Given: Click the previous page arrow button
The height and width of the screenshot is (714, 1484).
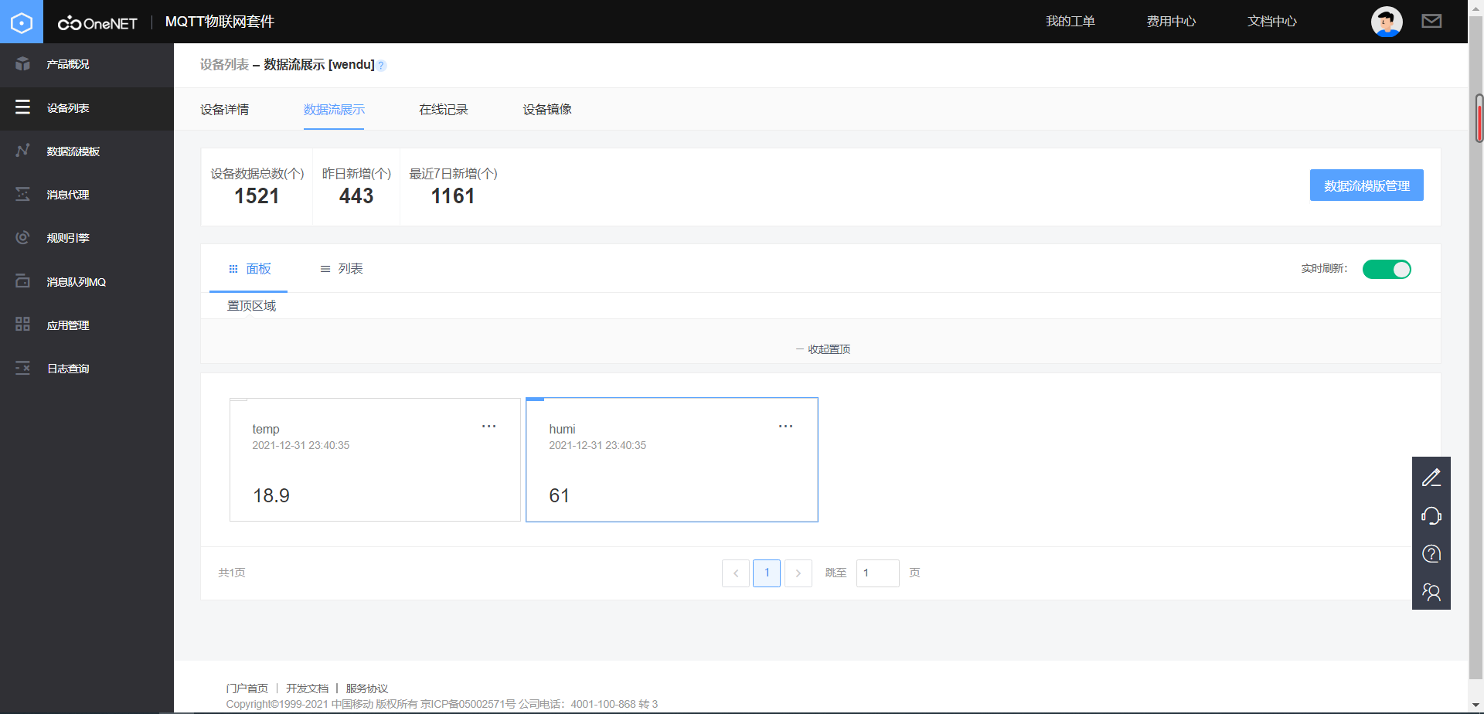Looking at the screenshot, I should [x=736, y=573].
